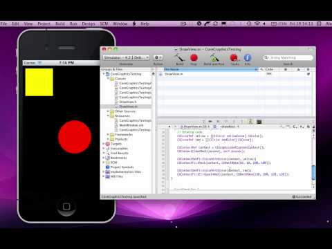Click the red Stop button in Xcode toolbar
332x249 pixels.
194,57
